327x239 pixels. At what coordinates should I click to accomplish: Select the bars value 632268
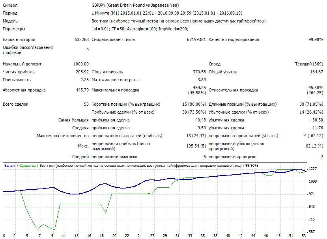pos(82,39)
